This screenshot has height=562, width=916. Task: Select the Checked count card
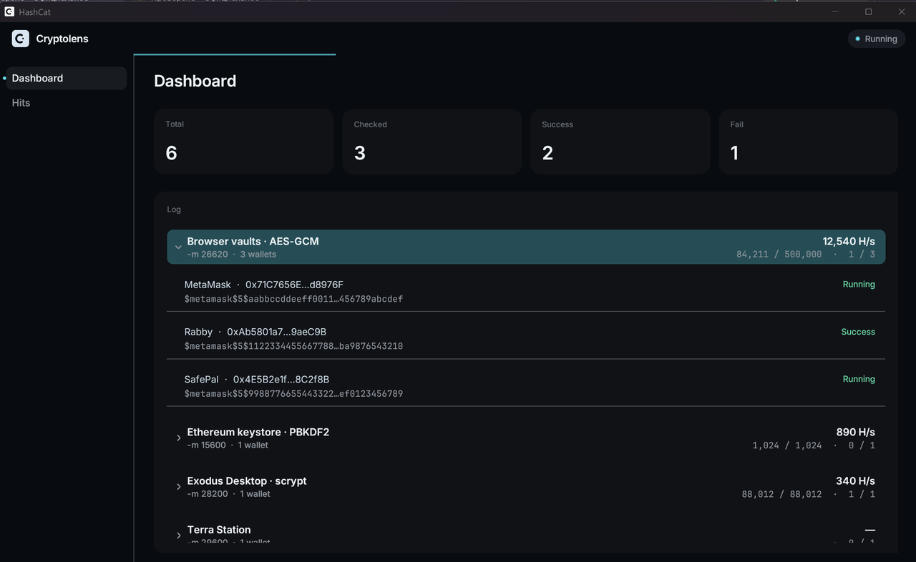coord(432,142)
